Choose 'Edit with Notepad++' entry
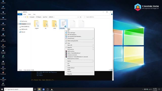This screenshot has width=162, height=91. 79,35
